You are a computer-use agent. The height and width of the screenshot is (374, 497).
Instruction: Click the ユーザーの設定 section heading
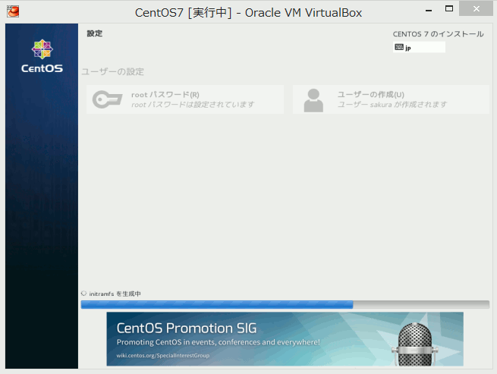click(112, 72)
